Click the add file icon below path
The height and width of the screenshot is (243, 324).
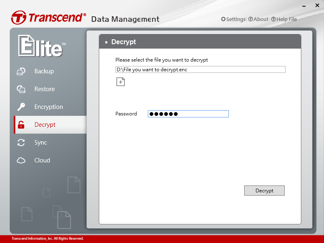click(120, 82)
